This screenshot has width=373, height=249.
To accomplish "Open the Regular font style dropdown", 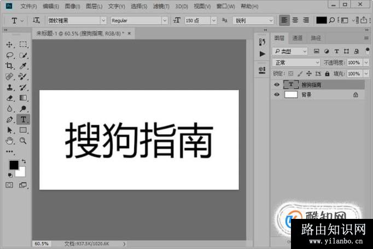I will (165, 20).
